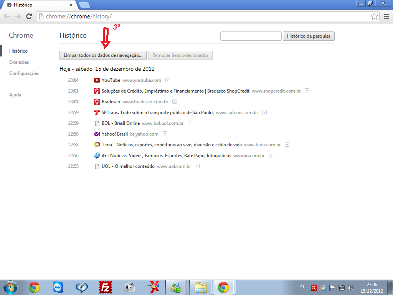Click Histórico de pesquisa button
The width and height of the screenshot is (393, 295).
pos(309,36)
